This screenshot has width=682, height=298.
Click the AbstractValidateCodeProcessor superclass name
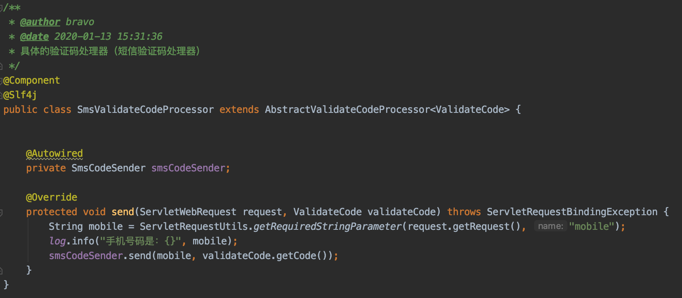pyautogui.click(x=347, y=110)
